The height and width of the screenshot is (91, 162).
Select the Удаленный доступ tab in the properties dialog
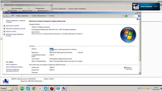click(43, 10)
